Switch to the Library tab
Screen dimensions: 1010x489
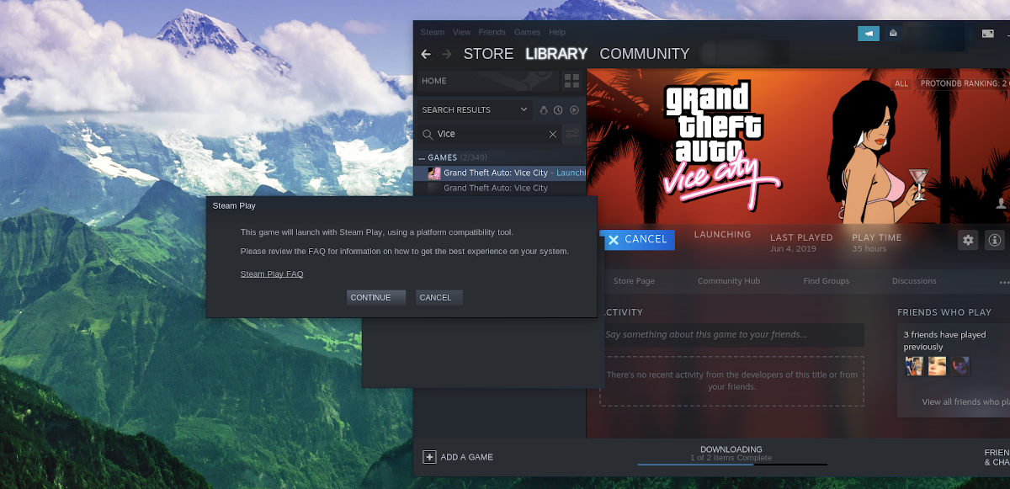(x=556, y=54)
